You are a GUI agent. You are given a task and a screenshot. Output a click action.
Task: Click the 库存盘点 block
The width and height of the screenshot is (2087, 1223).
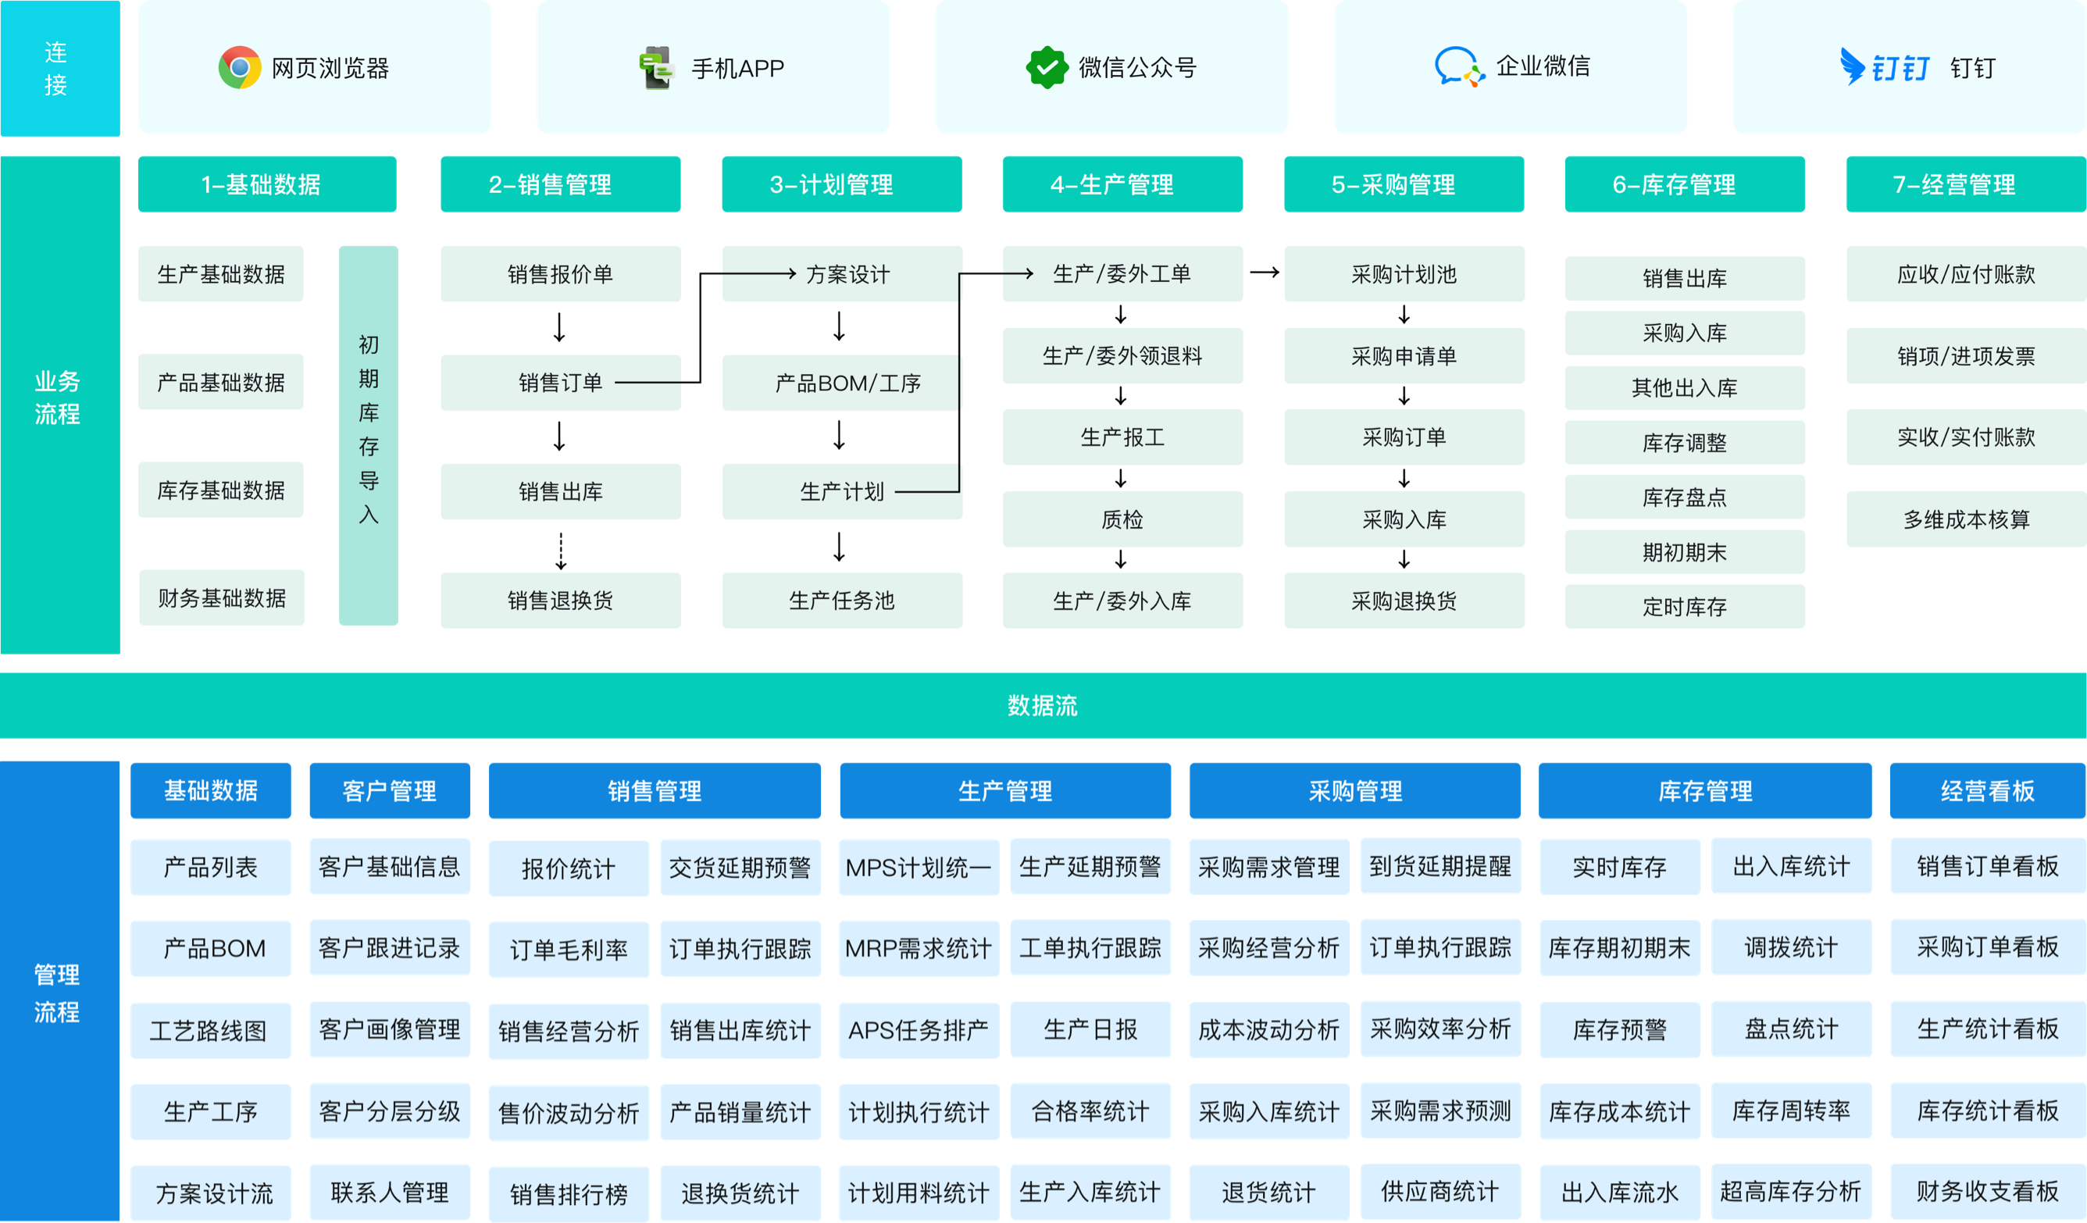[x=1684, y=497]
